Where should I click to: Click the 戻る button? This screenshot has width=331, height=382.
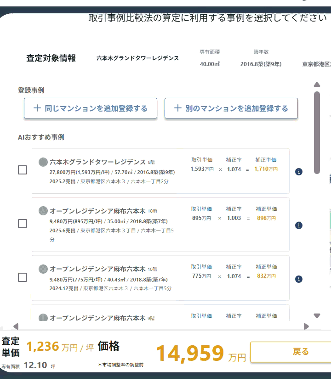click(x=301, y=351)
